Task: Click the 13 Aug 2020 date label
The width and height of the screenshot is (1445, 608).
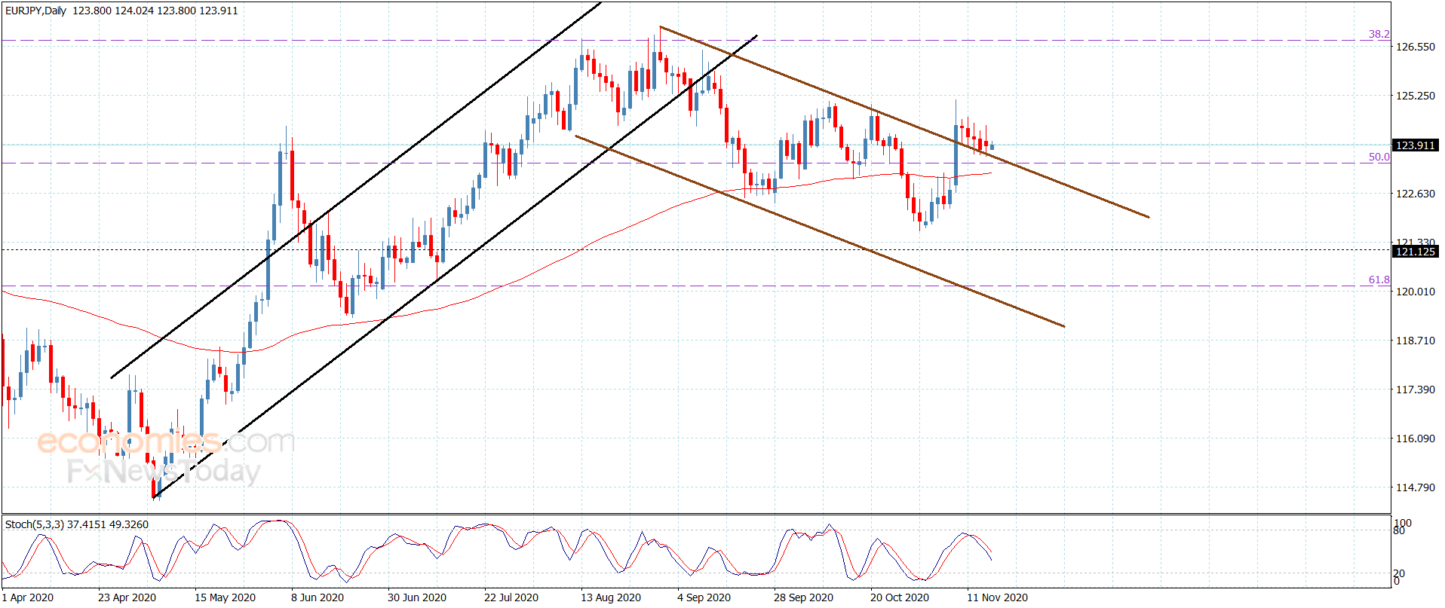Action: tap(611, 597)
